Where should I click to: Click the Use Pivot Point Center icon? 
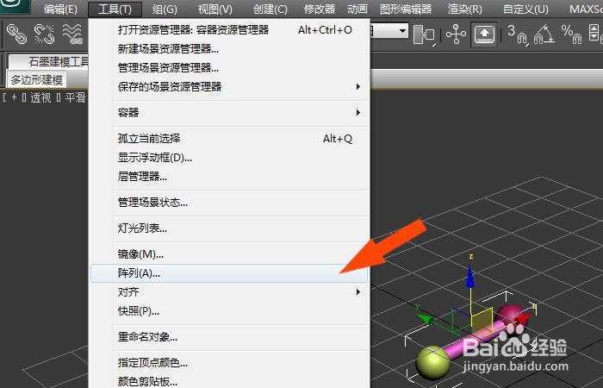pyautogui.click(x=424, y=35)
